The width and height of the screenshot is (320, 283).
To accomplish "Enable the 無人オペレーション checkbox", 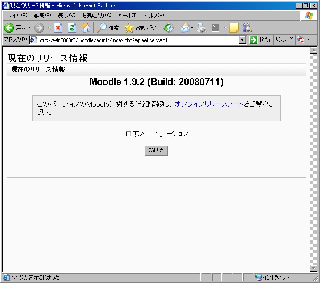I will click(x=128, y=134).
